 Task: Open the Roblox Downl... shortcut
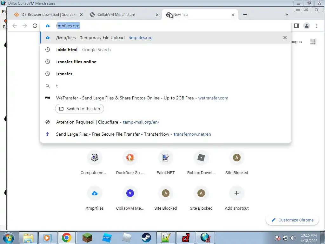[201, 163]
